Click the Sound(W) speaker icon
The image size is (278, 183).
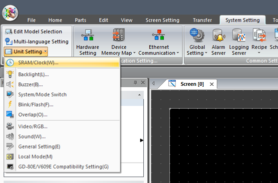point(10,137)
